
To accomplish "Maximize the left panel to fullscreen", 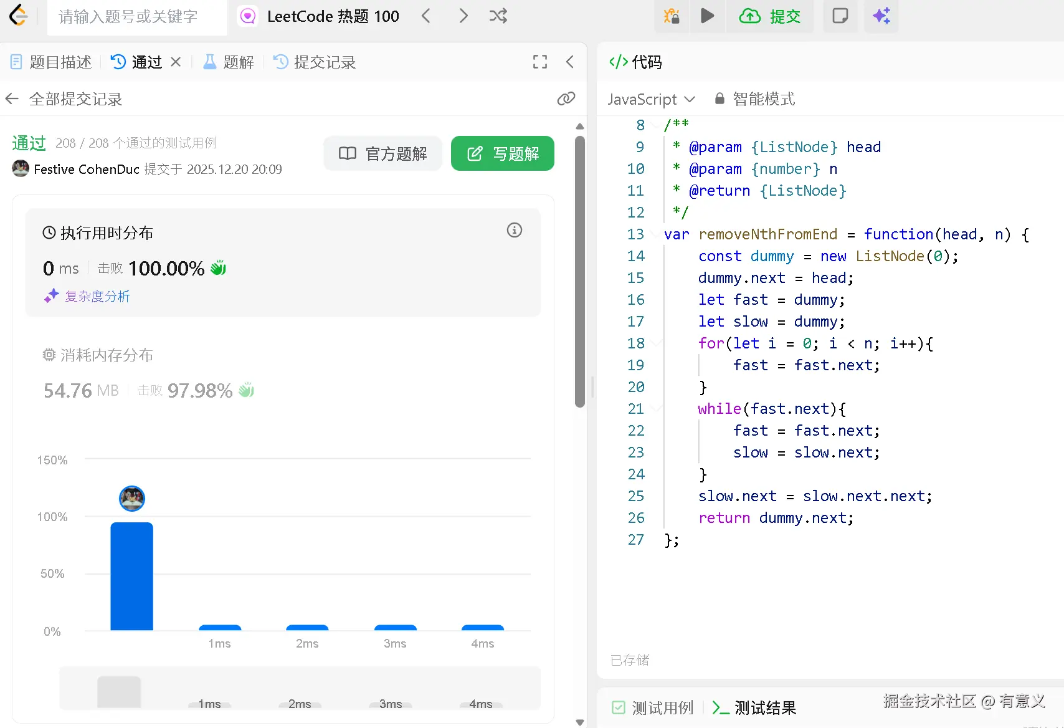I will pos(540,62).
